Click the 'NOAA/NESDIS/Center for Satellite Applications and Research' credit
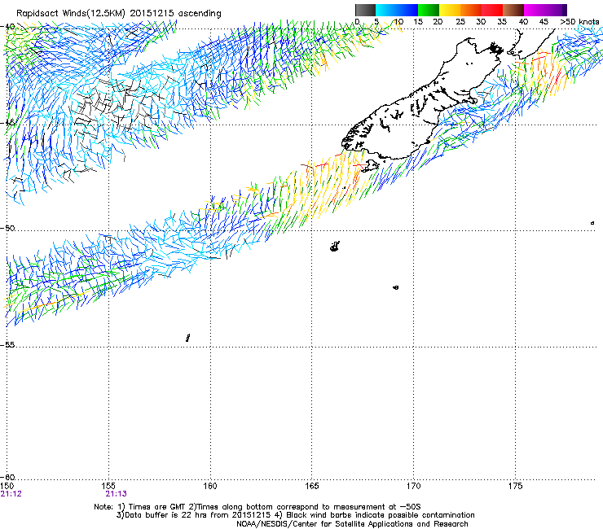The image size is (603, 529). point(352,524)
